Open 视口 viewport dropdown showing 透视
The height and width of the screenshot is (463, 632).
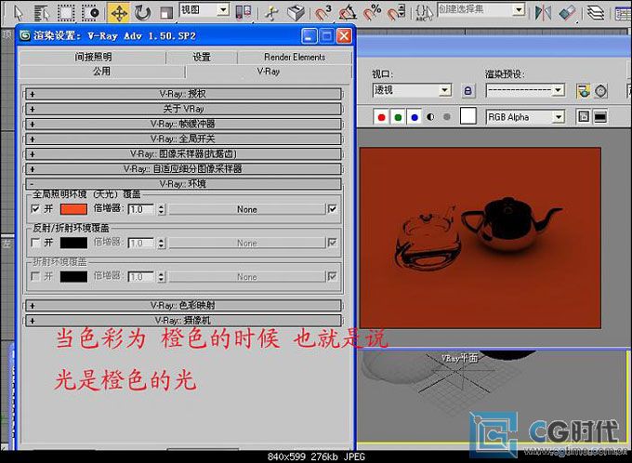point(412,90)
